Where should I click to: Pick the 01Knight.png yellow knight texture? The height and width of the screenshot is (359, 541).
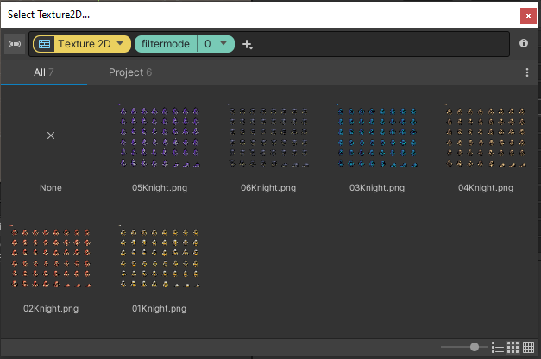(160, 257)
